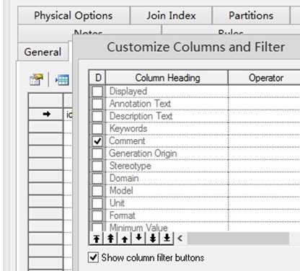Open the Join Index tab
Screen dimensions: 300x271
(171, 16)
